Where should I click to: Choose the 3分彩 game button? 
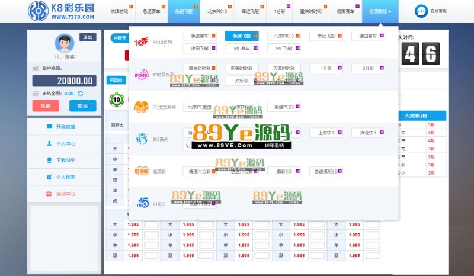[368, 68]
